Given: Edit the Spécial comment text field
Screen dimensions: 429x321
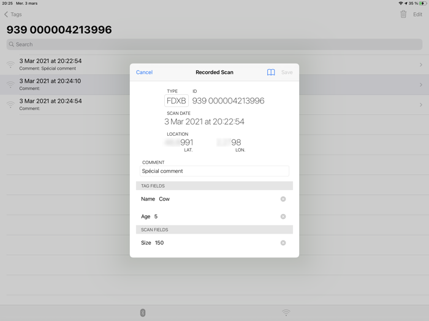Looking at the screenshot, I should 214,171.
